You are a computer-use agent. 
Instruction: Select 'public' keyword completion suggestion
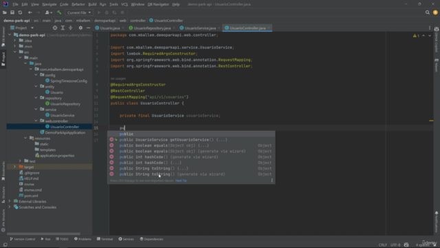point(191,134)
